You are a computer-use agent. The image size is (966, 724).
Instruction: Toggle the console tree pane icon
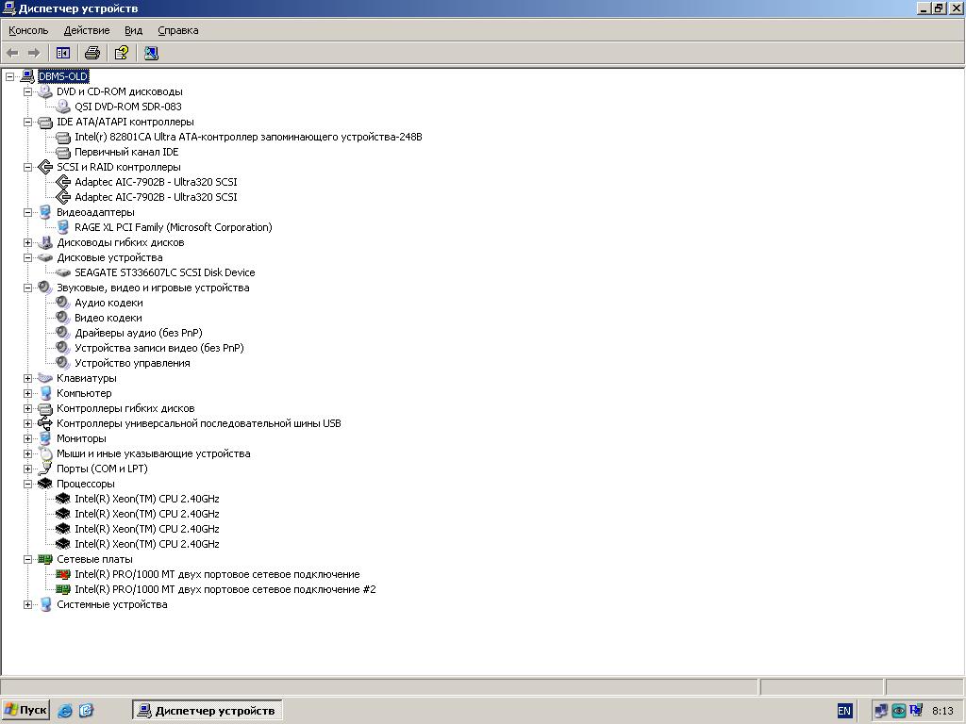tap(63, 54)
